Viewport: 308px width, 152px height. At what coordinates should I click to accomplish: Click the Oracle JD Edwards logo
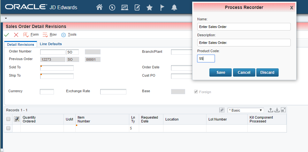[41, 7]
